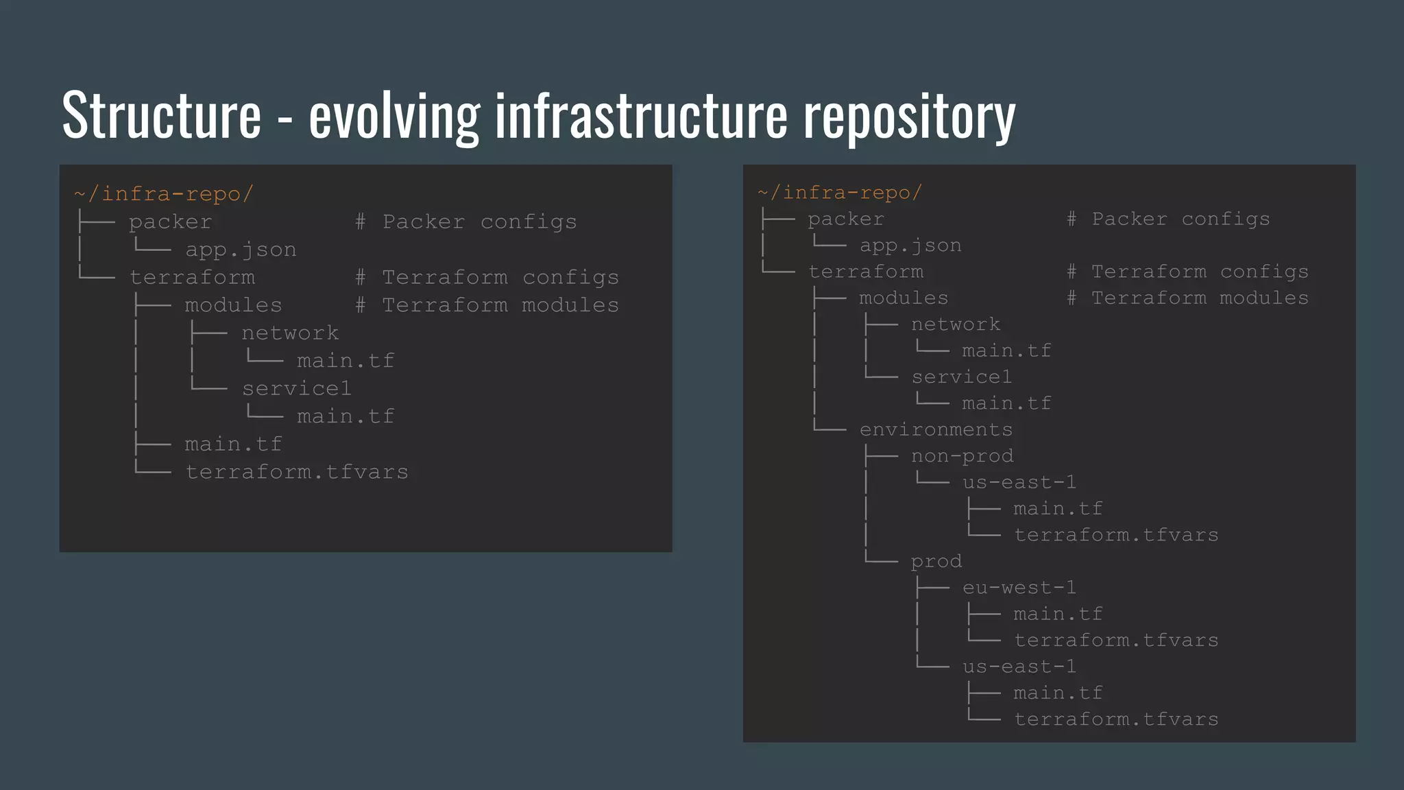Click 'service1' folder in left tree
Viewport: 1404px width, 790px height.
(x=296, y=389)
